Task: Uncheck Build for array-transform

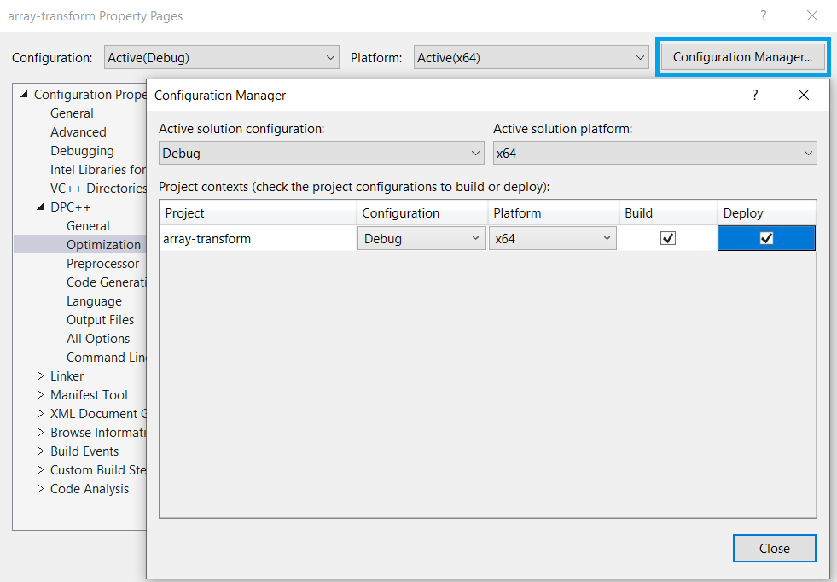Action: (669, 237)
